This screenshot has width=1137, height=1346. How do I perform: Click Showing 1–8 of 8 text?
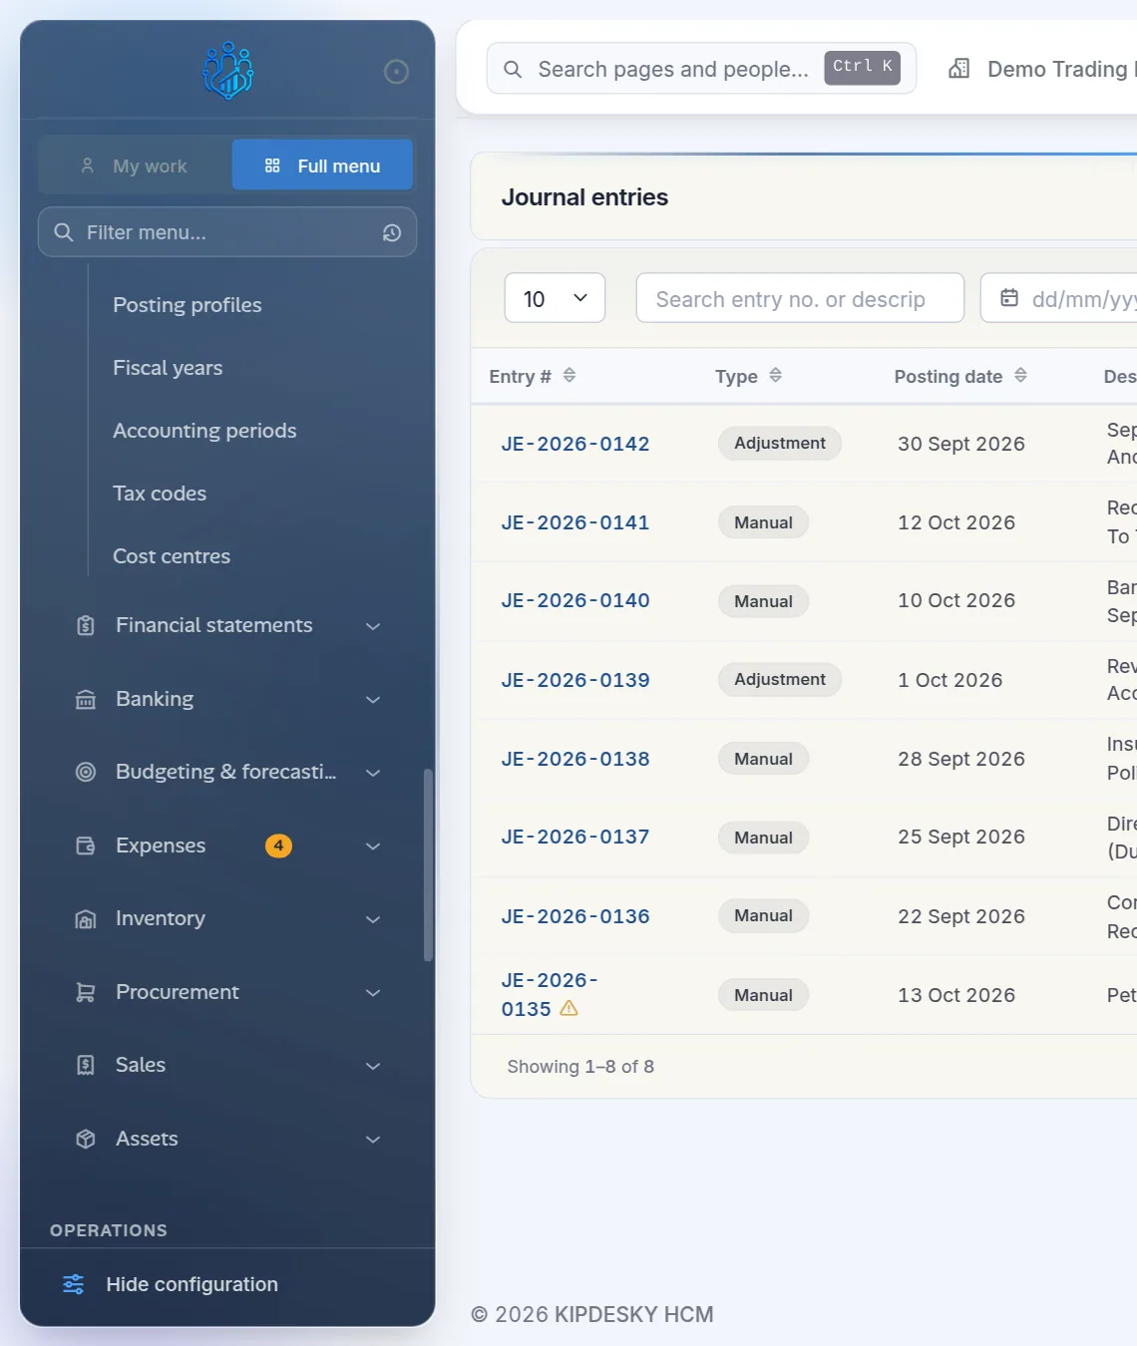[x=580, y=1067]
